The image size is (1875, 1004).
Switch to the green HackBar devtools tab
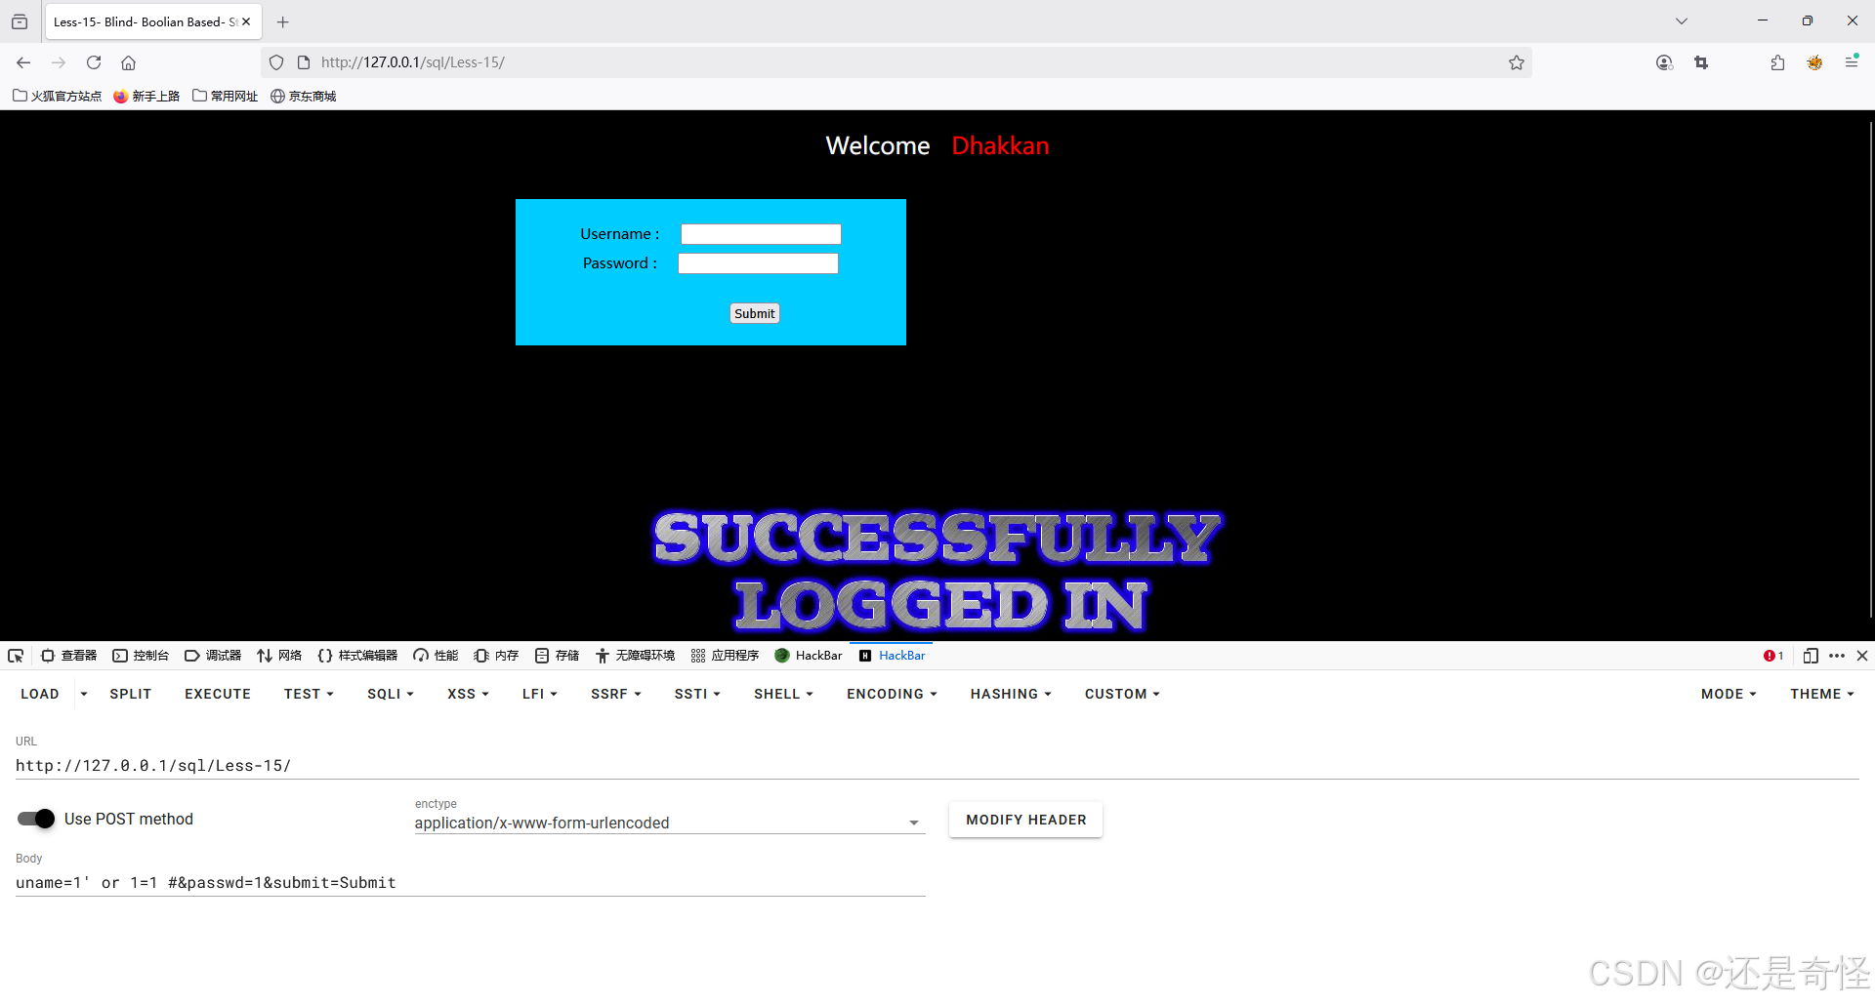tap(809, 656)
